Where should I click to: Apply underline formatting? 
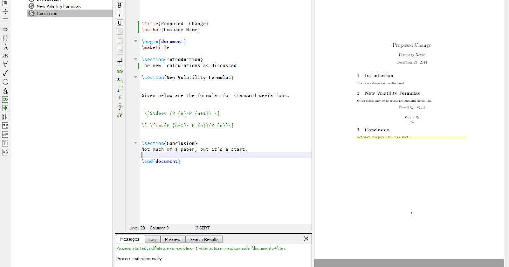click(120, 22)
